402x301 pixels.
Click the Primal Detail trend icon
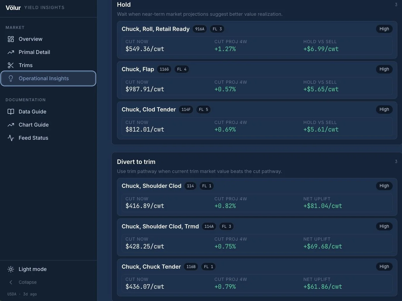tap(11, 52)
